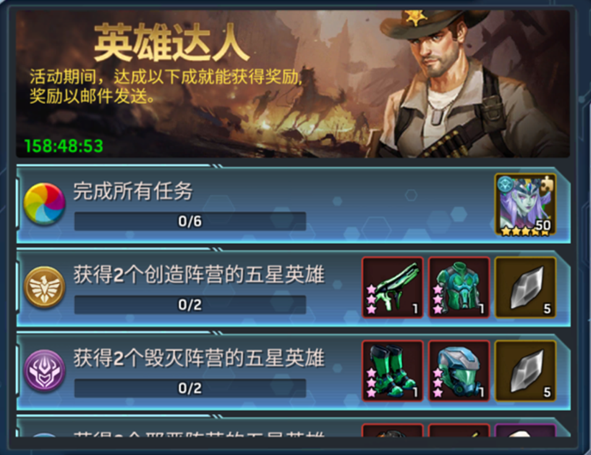Tap the green event countdown timer

click(x=64, y=146)
